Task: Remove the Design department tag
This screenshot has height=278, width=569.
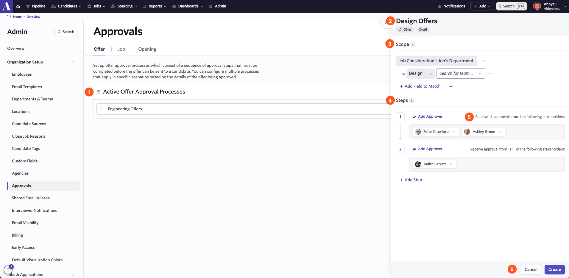Action: click(431, 74)
